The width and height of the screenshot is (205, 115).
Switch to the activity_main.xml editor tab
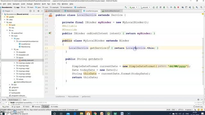point(53,11)
